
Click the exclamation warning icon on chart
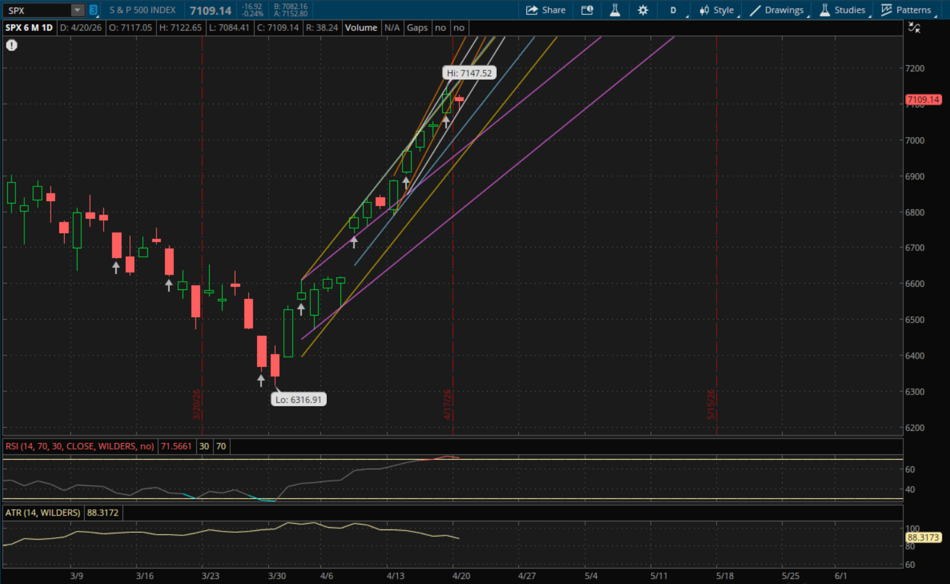(x=12, y=45)
